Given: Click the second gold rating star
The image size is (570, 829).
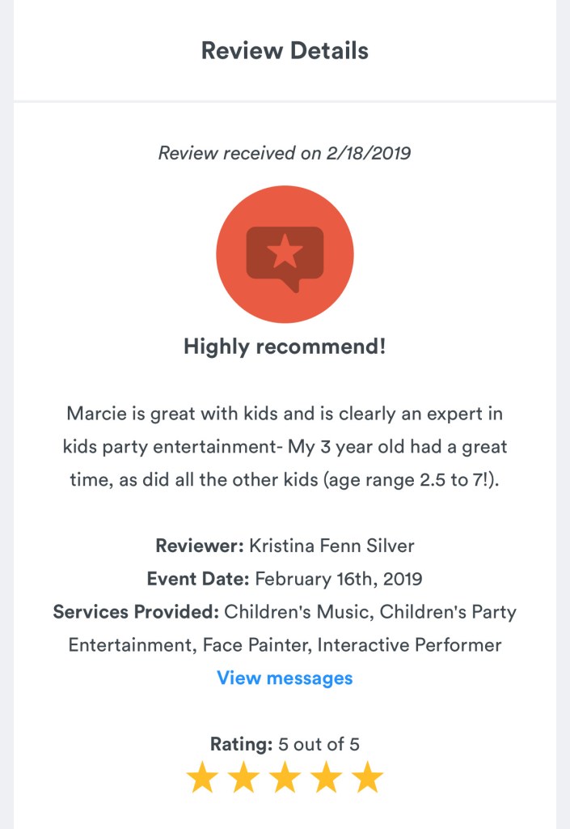Looking at the screenshot, I should point(243,777).
